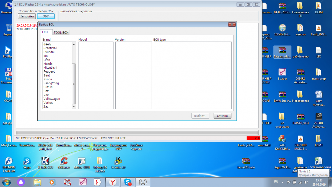
Task: Open the навигатор desktop folder
Action: coord(319,74)
